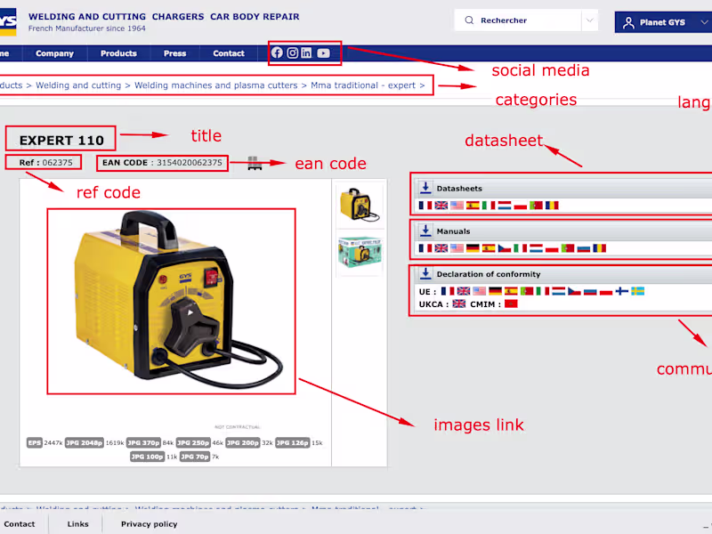The image size is (712, 534).
Task: Open the Products menu
Action: click(117, 53)
